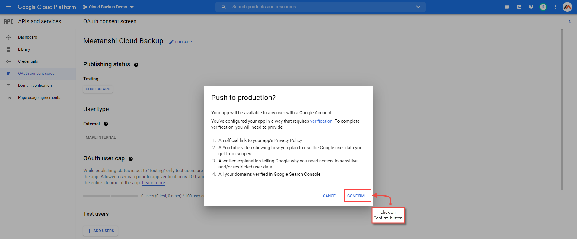Click the pencil edit icon
This screenshot has width=577, height=239.
[x=171, y=42]
